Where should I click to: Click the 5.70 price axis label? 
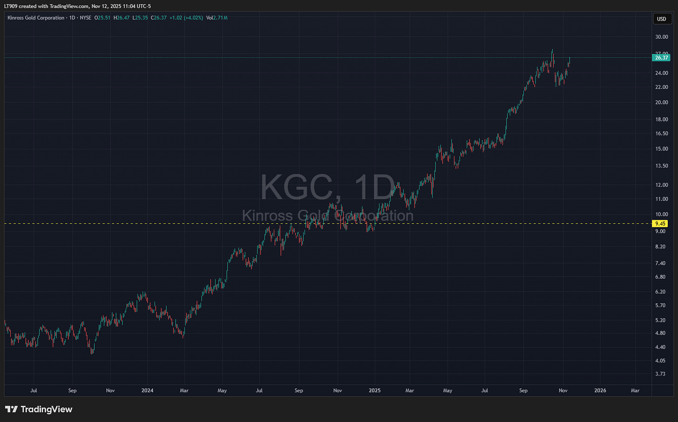pos(660,306)
